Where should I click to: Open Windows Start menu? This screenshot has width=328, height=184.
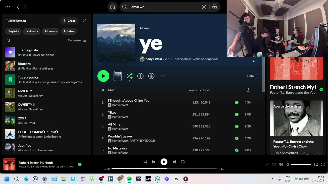coord(7,179)
